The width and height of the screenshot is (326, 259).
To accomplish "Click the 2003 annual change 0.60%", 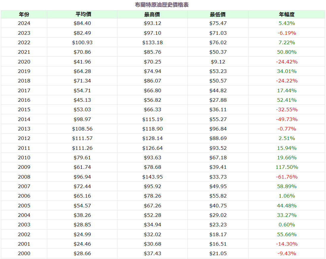I will coord(287,225).
